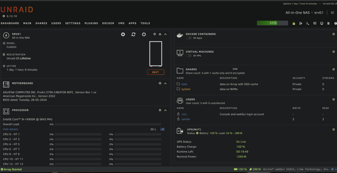The width and height of the screenshot is (337, 173).
Task: Click the CPU 0 load bar
Action: (78, 134)
